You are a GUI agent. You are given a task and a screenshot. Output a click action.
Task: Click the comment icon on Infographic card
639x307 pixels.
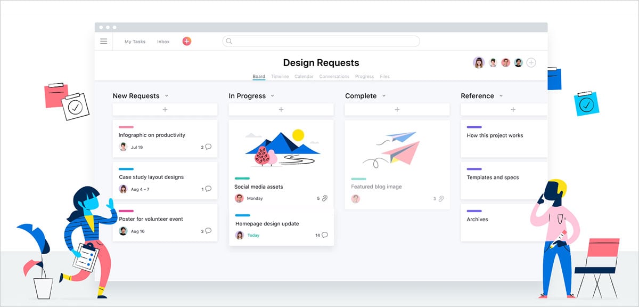pyautogui.click(x=208, y=147)
